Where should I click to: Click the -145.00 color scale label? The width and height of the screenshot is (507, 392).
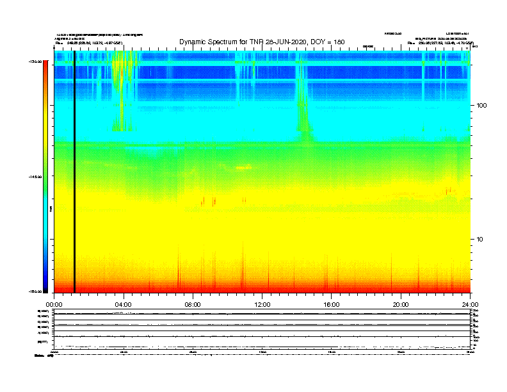tap(35, 177)
